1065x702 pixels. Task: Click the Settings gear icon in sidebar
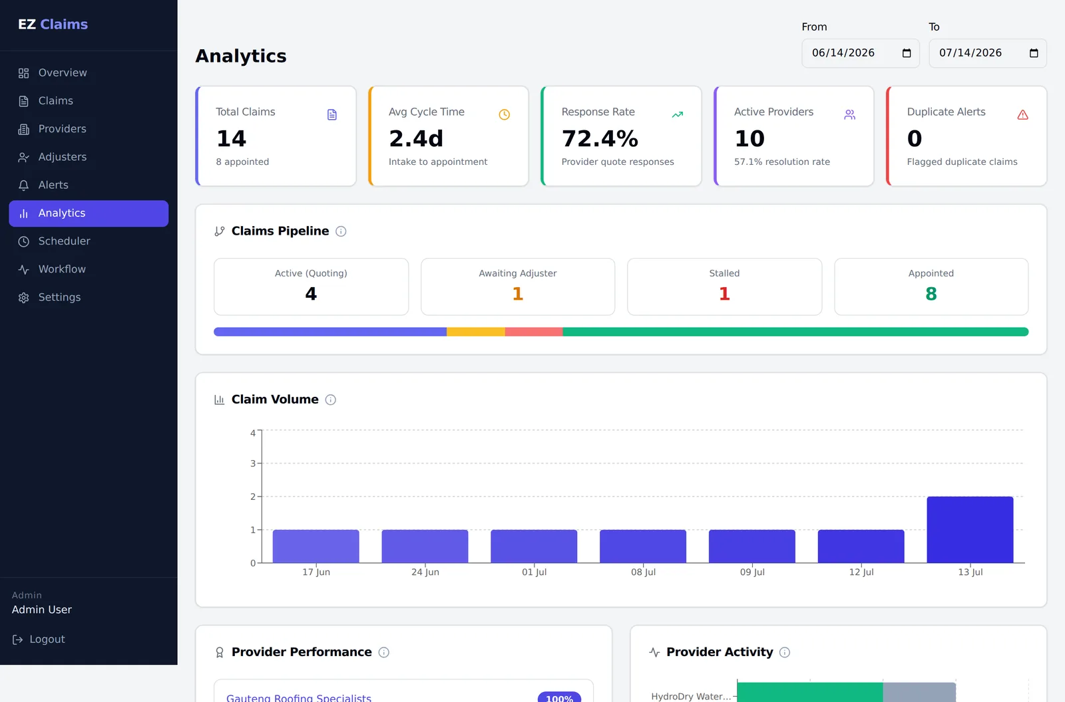[x=24, y=297]
